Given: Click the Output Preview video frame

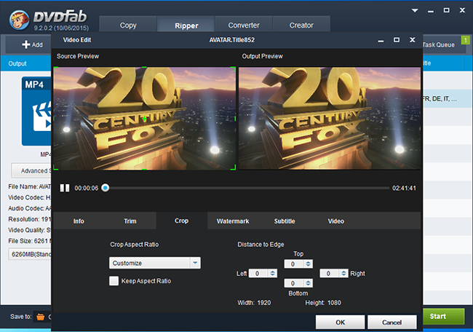Looking at the screenshot, I should [330, 119].
